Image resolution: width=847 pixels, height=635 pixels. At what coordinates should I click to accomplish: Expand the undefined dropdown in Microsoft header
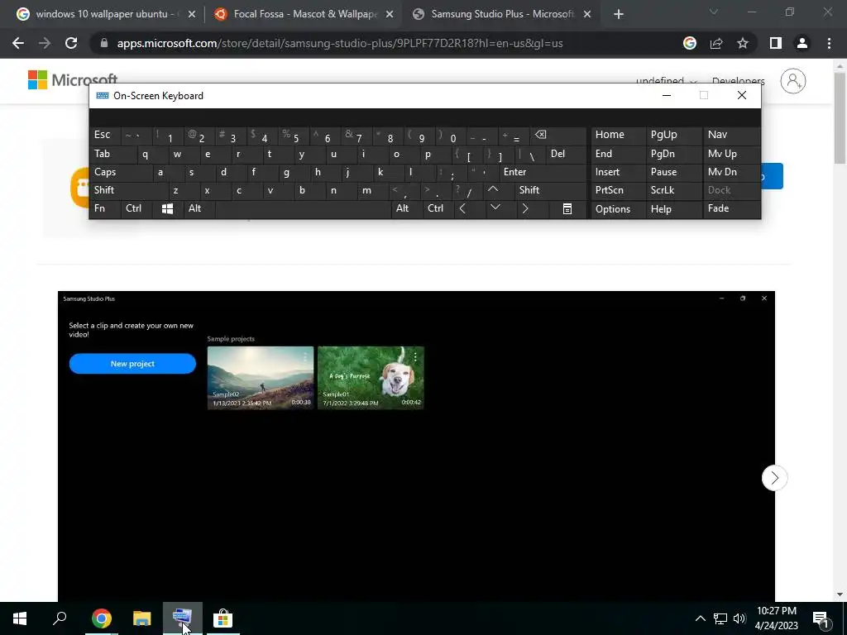[x=666, y=81]
